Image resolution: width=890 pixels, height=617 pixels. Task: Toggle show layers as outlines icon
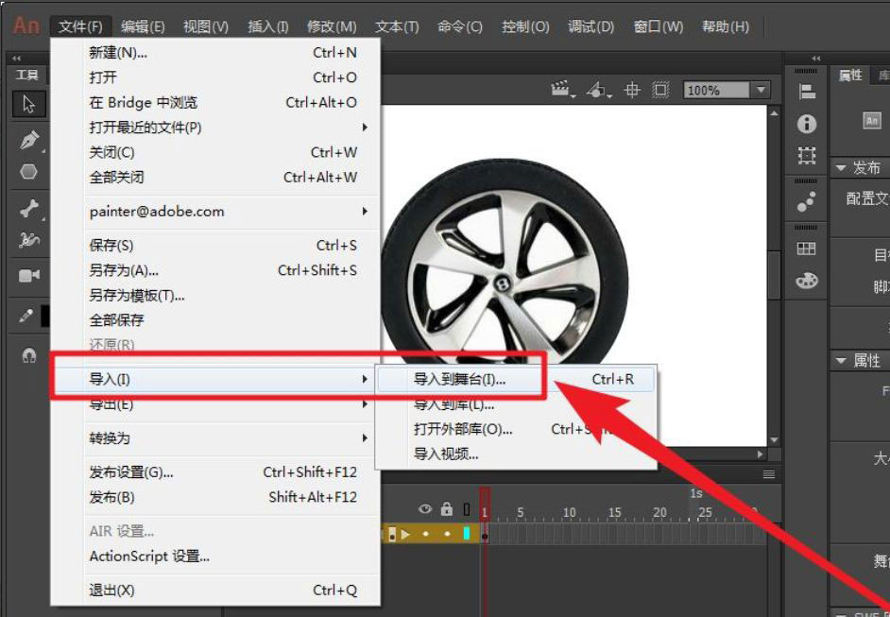467,509
